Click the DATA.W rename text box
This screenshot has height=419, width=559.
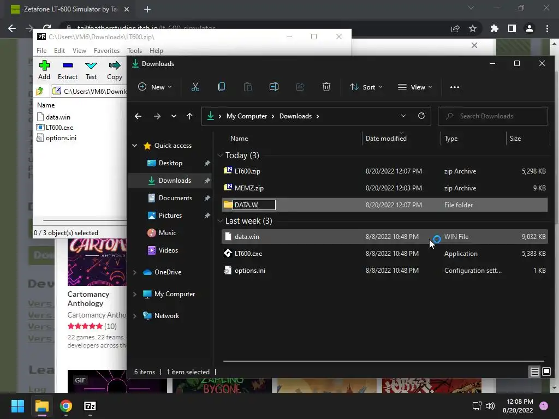[x=254, y=205]
